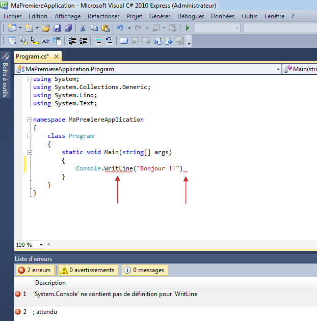Toggle the 0 avertissements filter
The width and height of the screenshot is (317, 321).
coord(87,270)
